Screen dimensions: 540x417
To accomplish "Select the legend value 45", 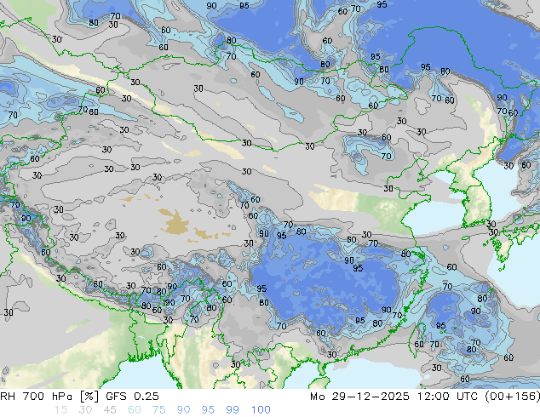I will (x=110, y=410).
